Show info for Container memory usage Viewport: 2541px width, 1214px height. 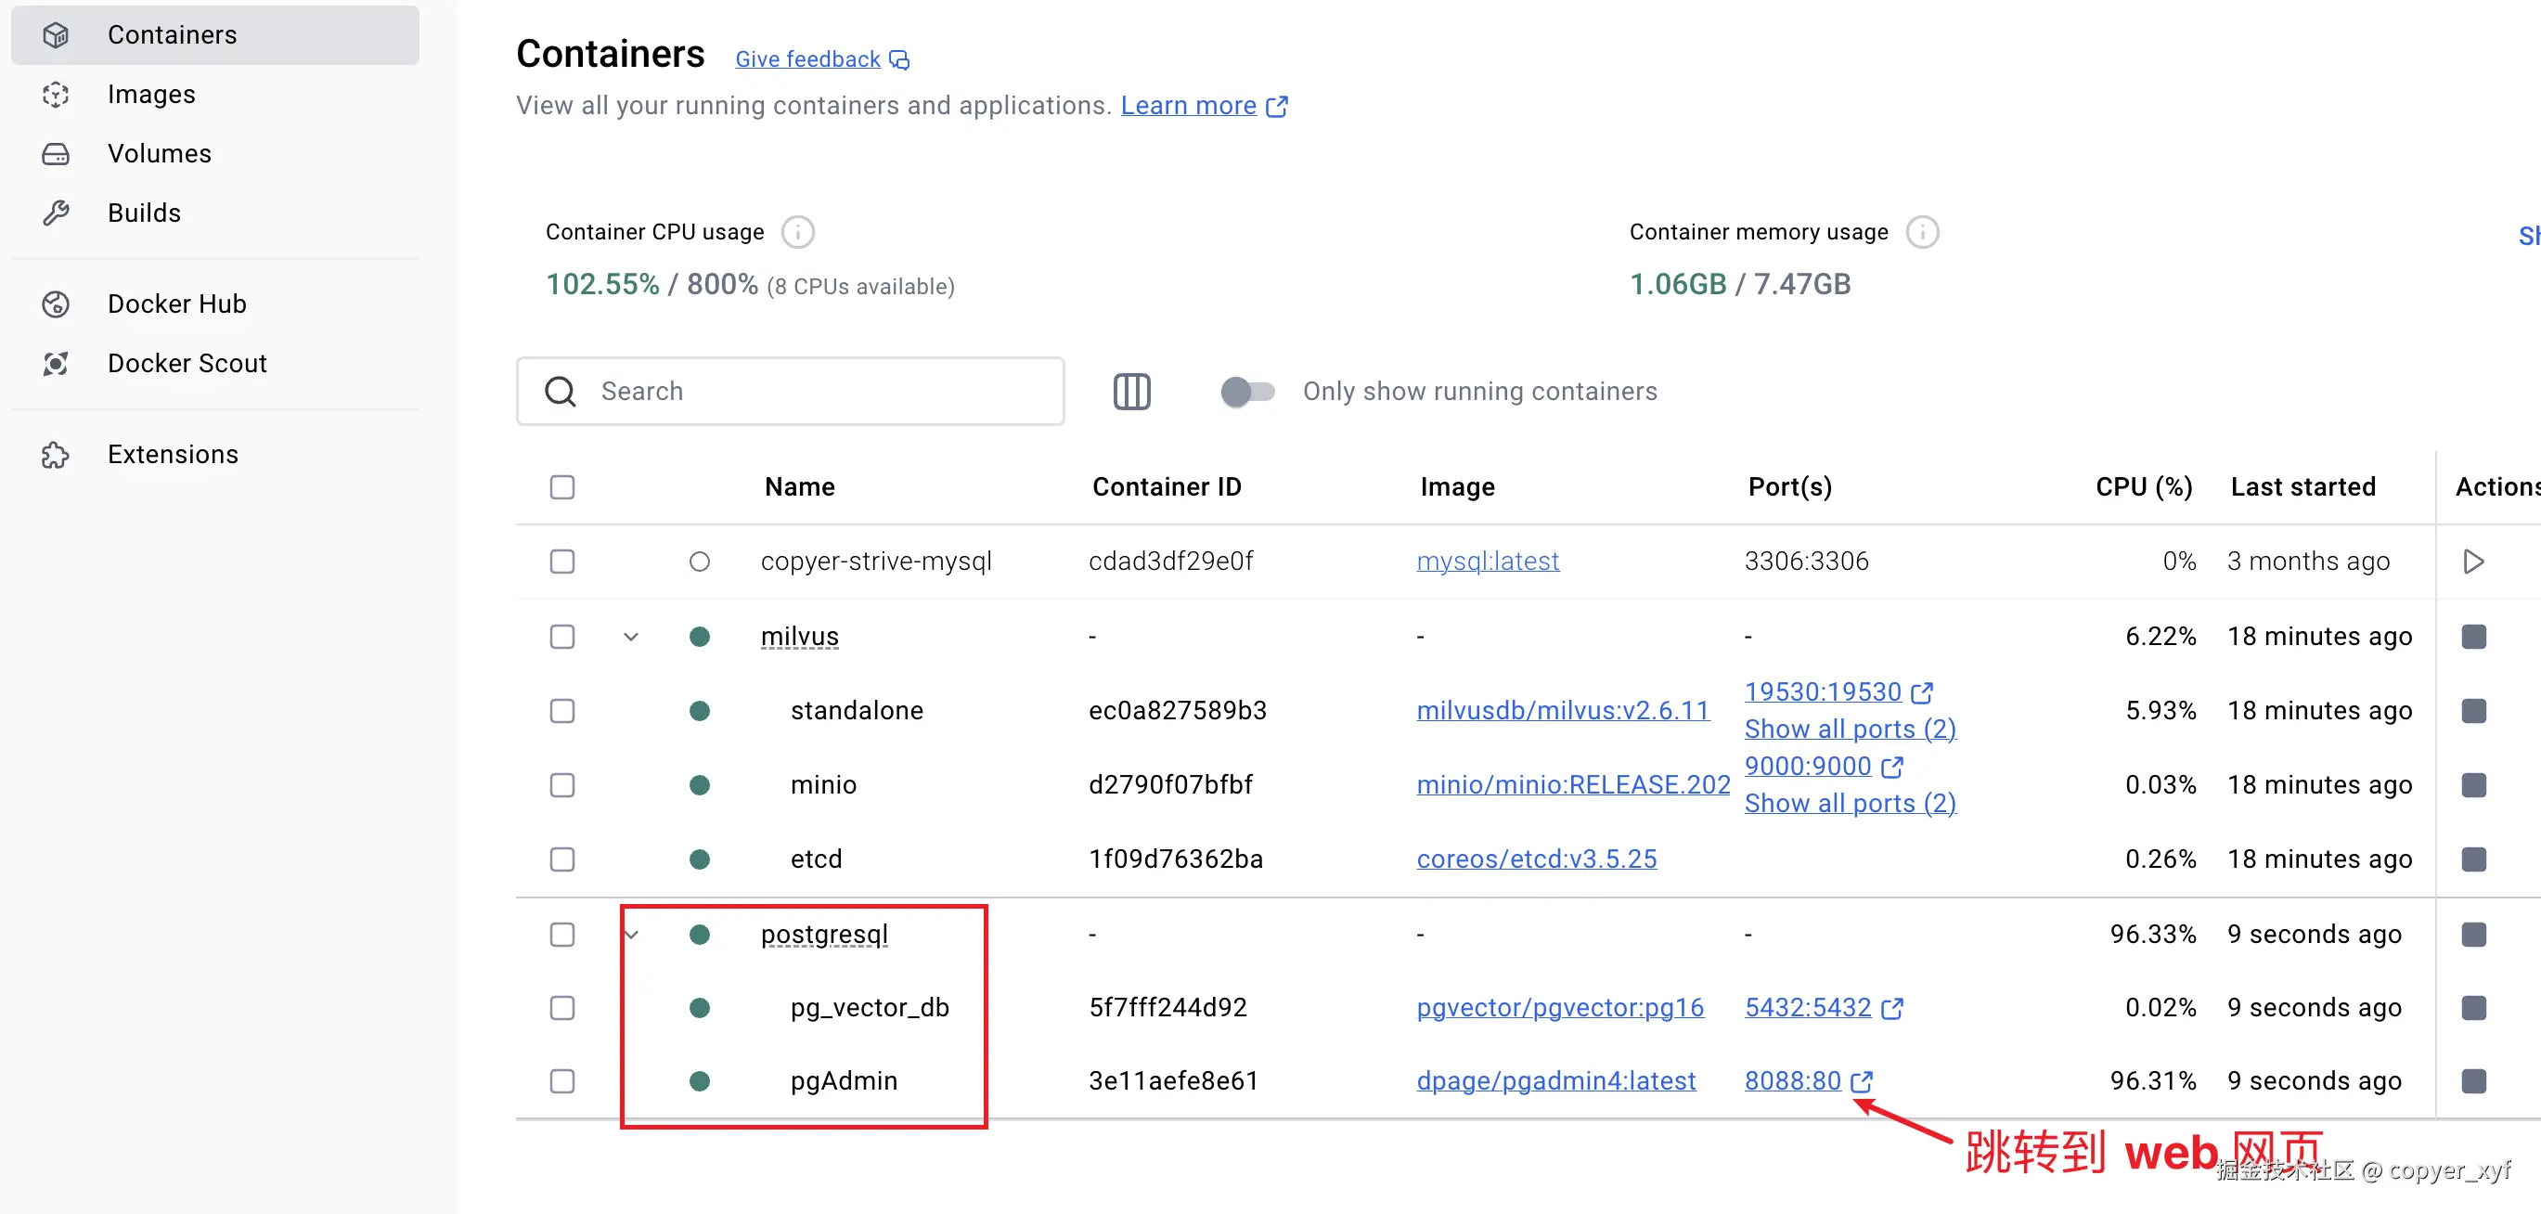click(1922, 232)
